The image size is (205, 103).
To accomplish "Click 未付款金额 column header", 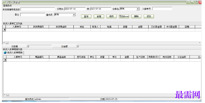I will point(172,27).
